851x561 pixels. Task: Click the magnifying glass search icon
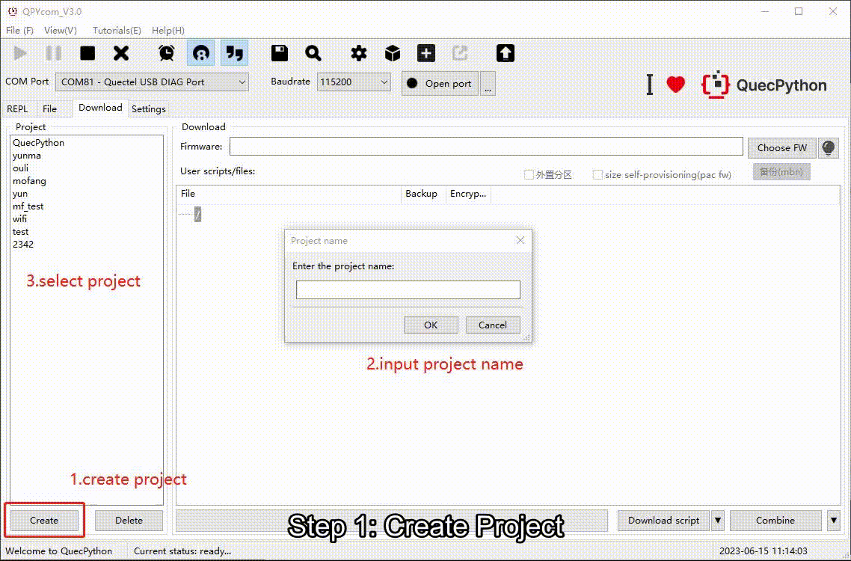pos(313,53)
